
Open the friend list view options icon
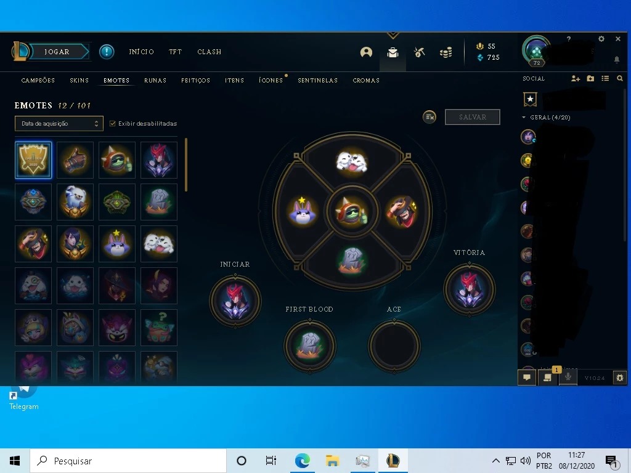(605, 78)
